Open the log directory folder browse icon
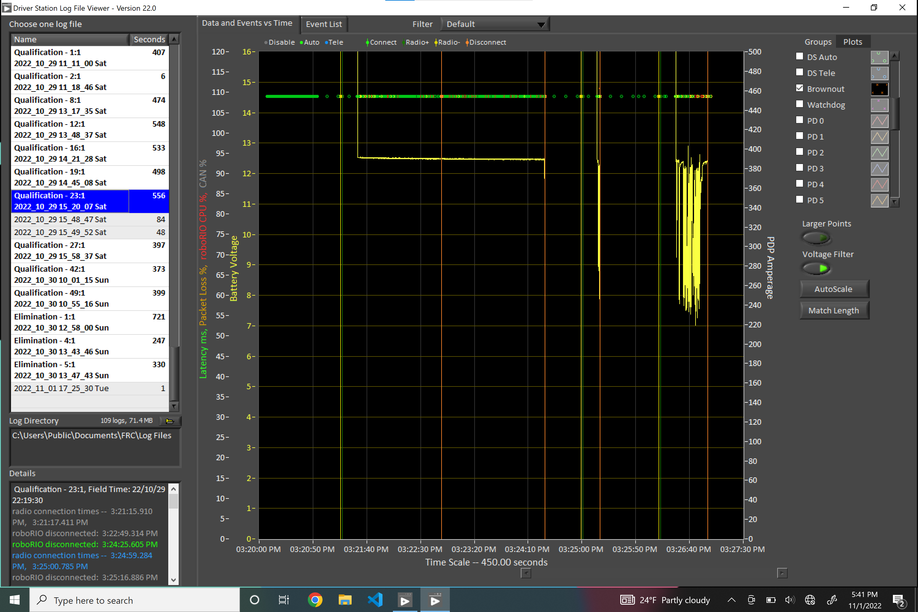The height and width of the screenshot is (612, 918). click(x=170, y=421)
